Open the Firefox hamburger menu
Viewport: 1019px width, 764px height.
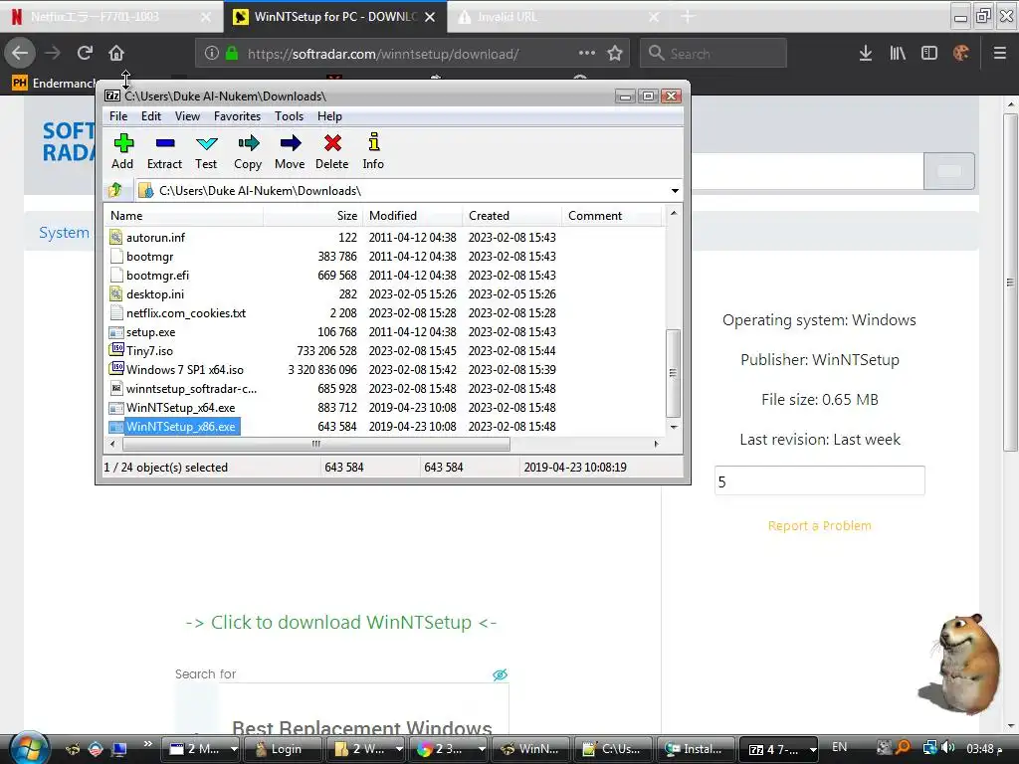pyautogui.click(x=999, y=54)
